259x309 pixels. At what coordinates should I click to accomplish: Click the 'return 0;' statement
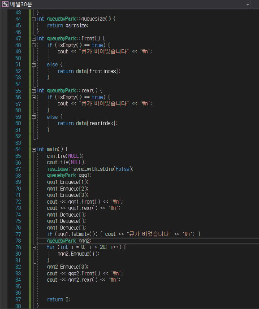(58, 299)
